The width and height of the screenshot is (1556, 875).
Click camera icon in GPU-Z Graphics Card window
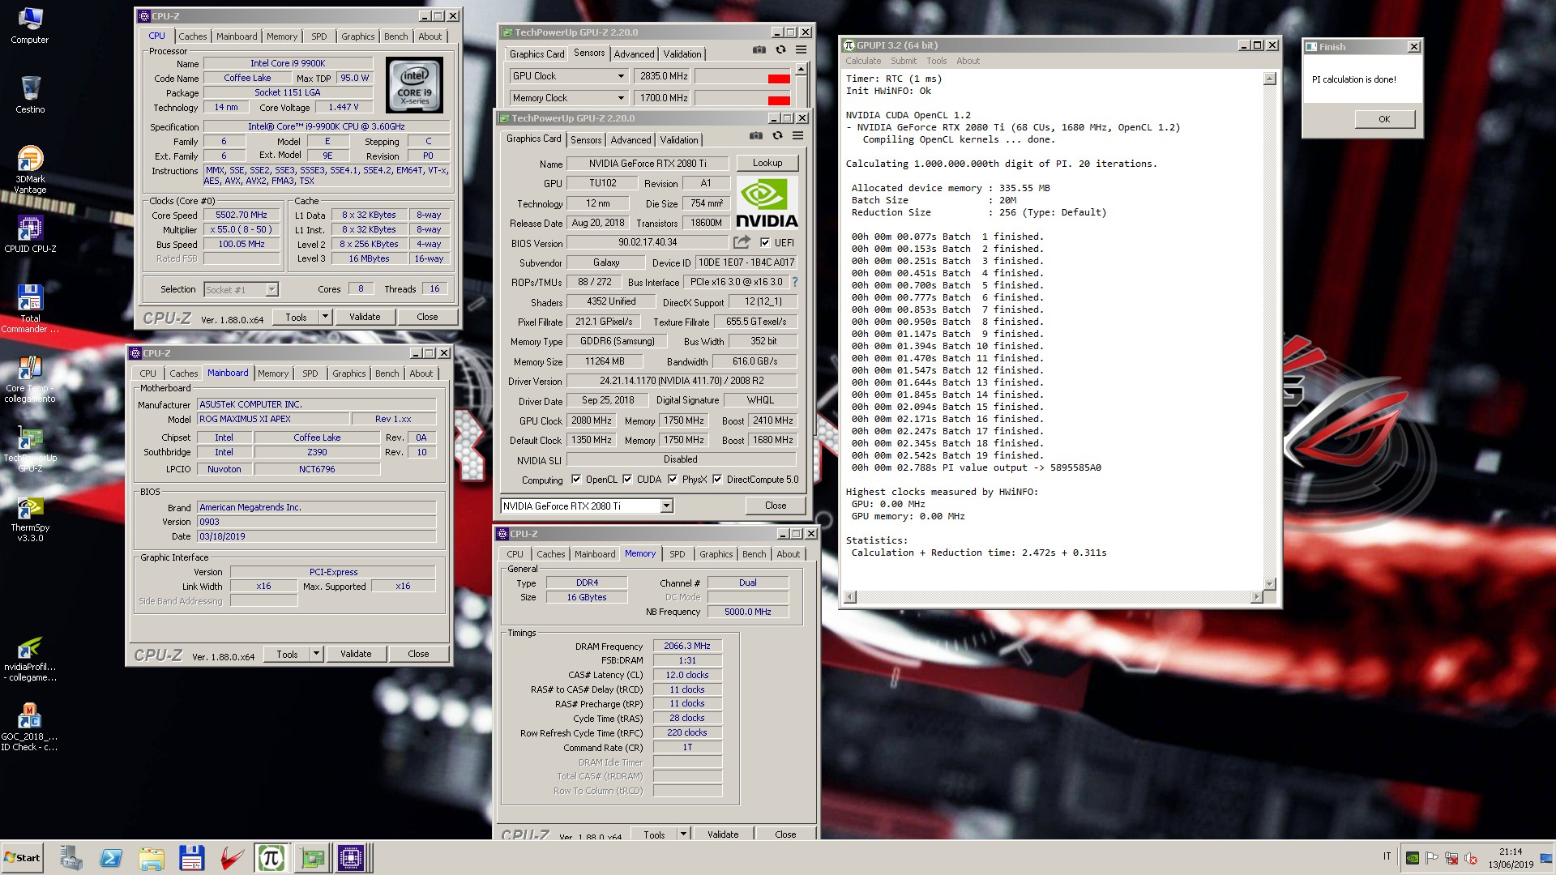[x=755, y=136]
